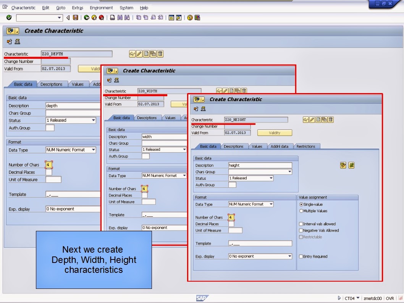Click Change pencil icon beside Z20_DEPTH
This screenshot has width=404, height=303.
pos(139,54)
